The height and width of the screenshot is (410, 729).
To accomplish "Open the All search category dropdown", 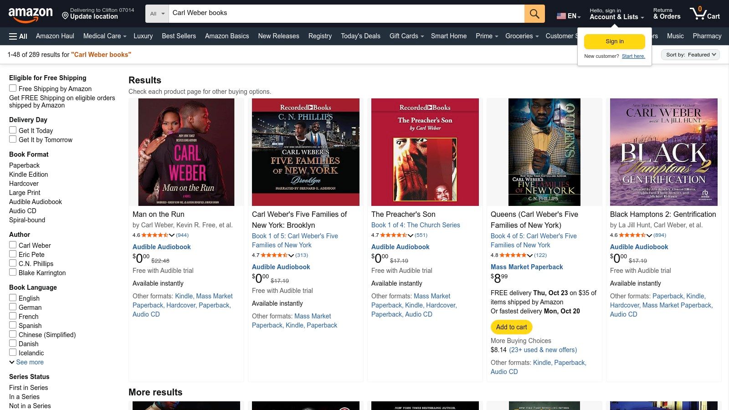I will coord(157,14).
